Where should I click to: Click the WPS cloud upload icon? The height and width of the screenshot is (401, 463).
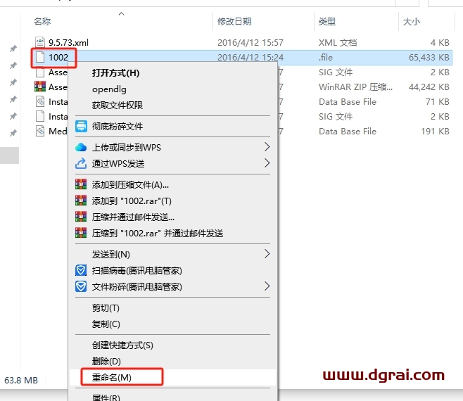click(81, 147)
